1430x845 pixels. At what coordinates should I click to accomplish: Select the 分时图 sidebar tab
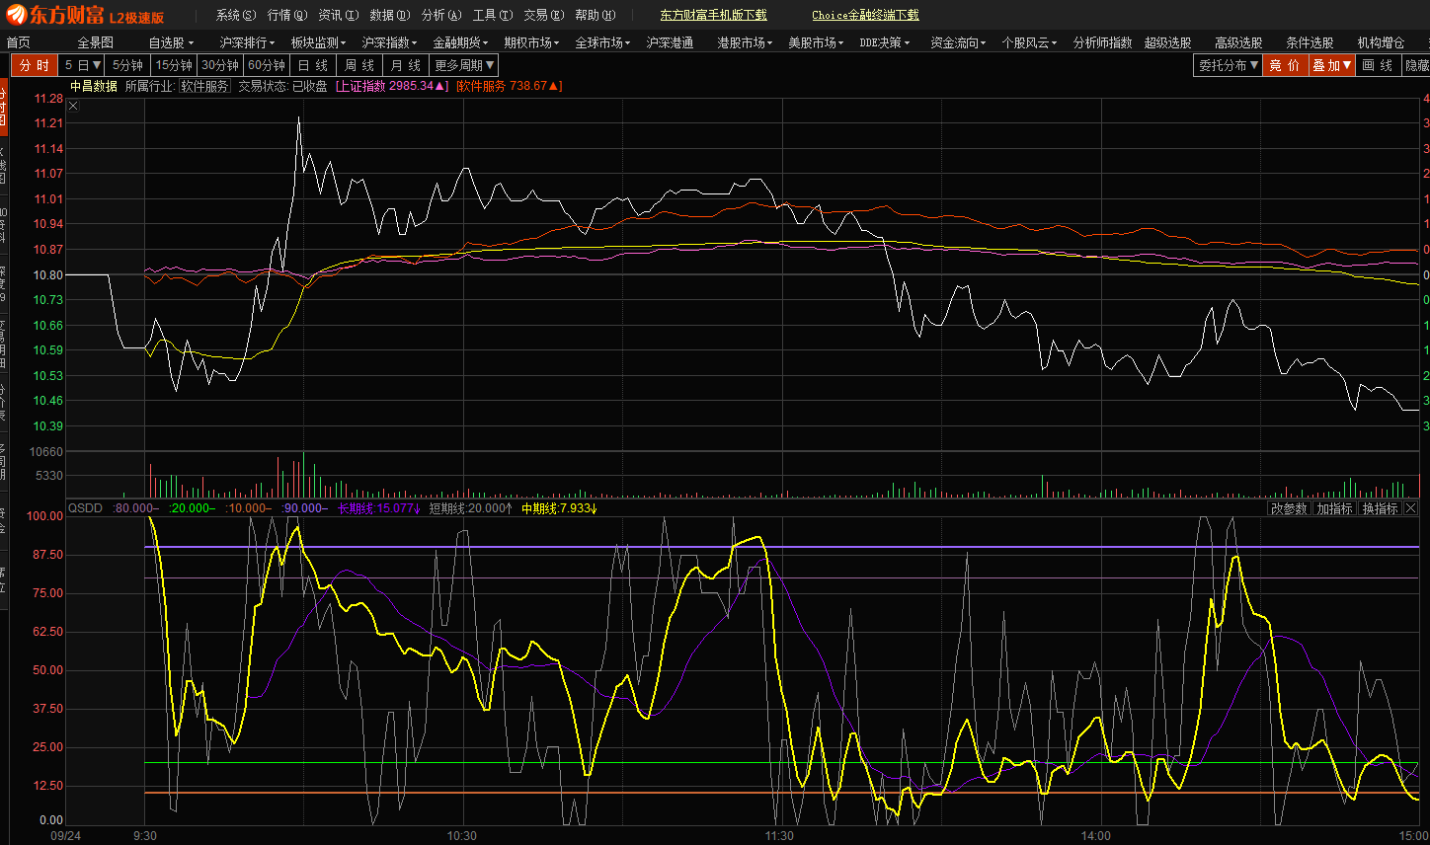(4, 106)
